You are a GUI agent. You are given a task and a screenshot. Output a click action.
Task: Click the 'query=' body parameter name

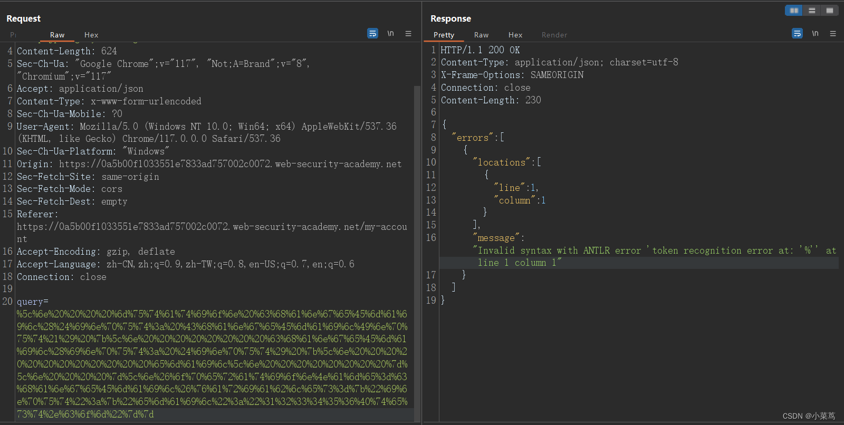point(33,302)
